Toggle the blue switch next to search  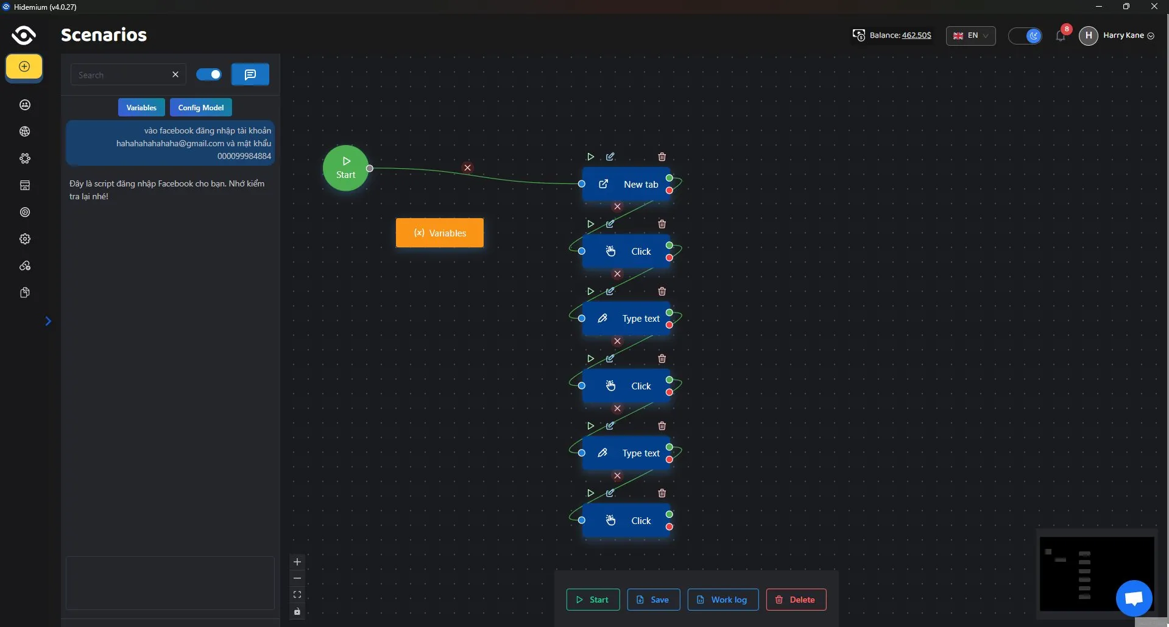209,75
